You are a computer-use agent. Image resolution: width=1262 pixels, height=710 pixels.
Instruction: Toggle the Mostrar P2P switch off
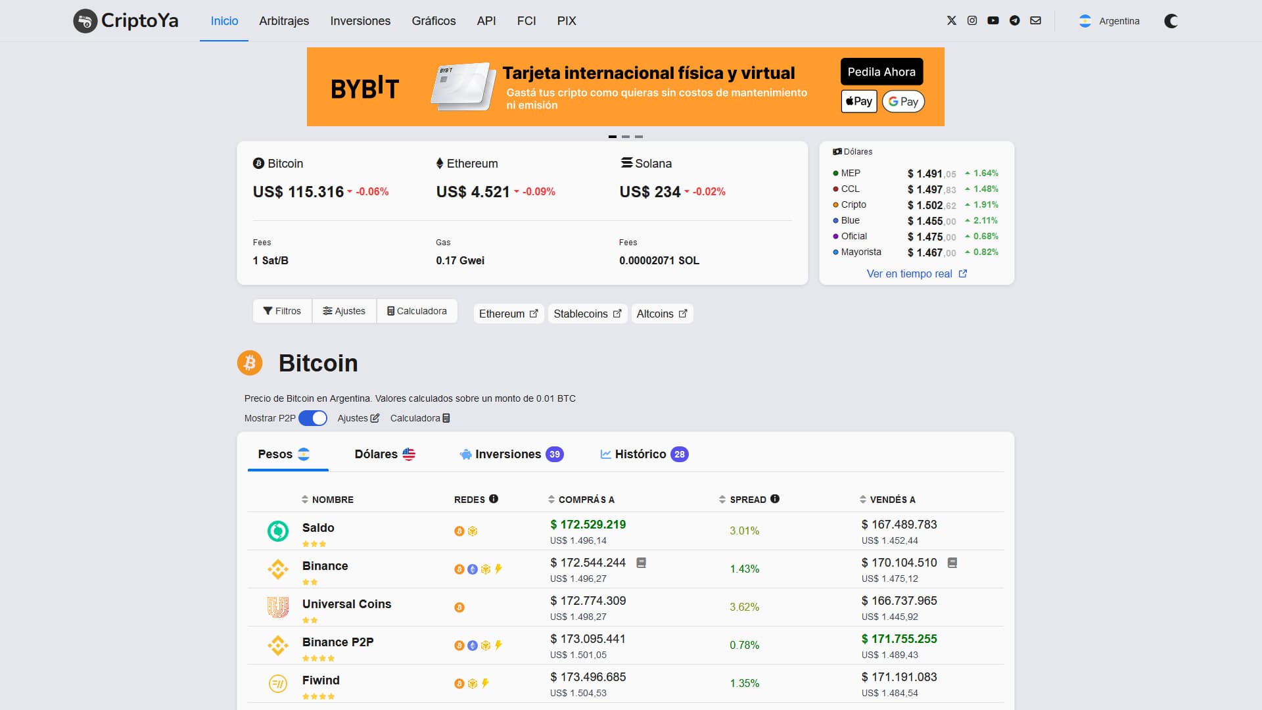[x=312, y=418]
